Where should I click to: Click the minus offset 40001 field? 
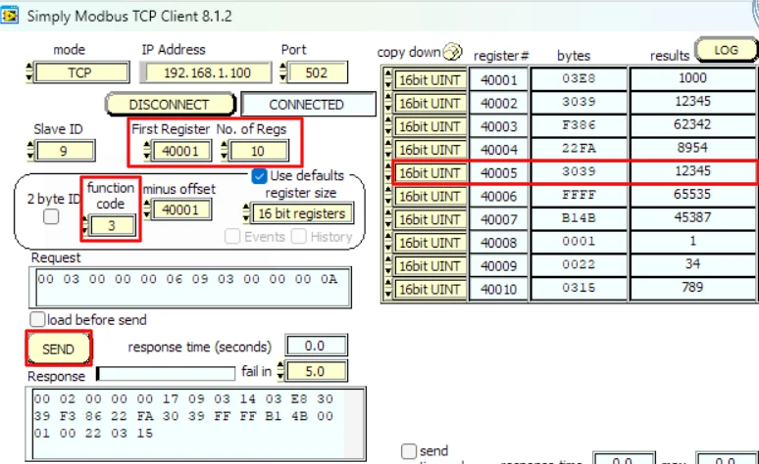(x=181, y=209)
